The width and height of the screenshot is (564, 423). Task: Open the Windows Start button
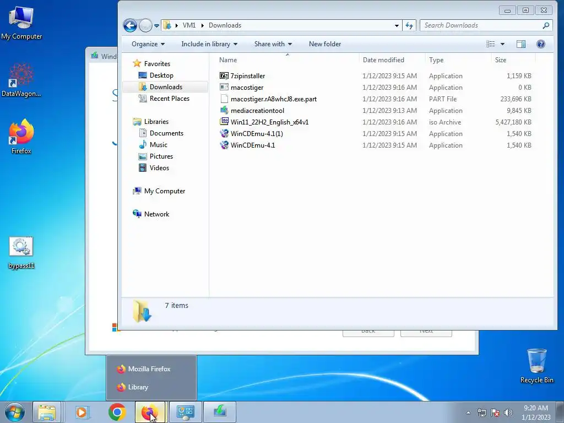pyautogui.click(x=14, y=412)
